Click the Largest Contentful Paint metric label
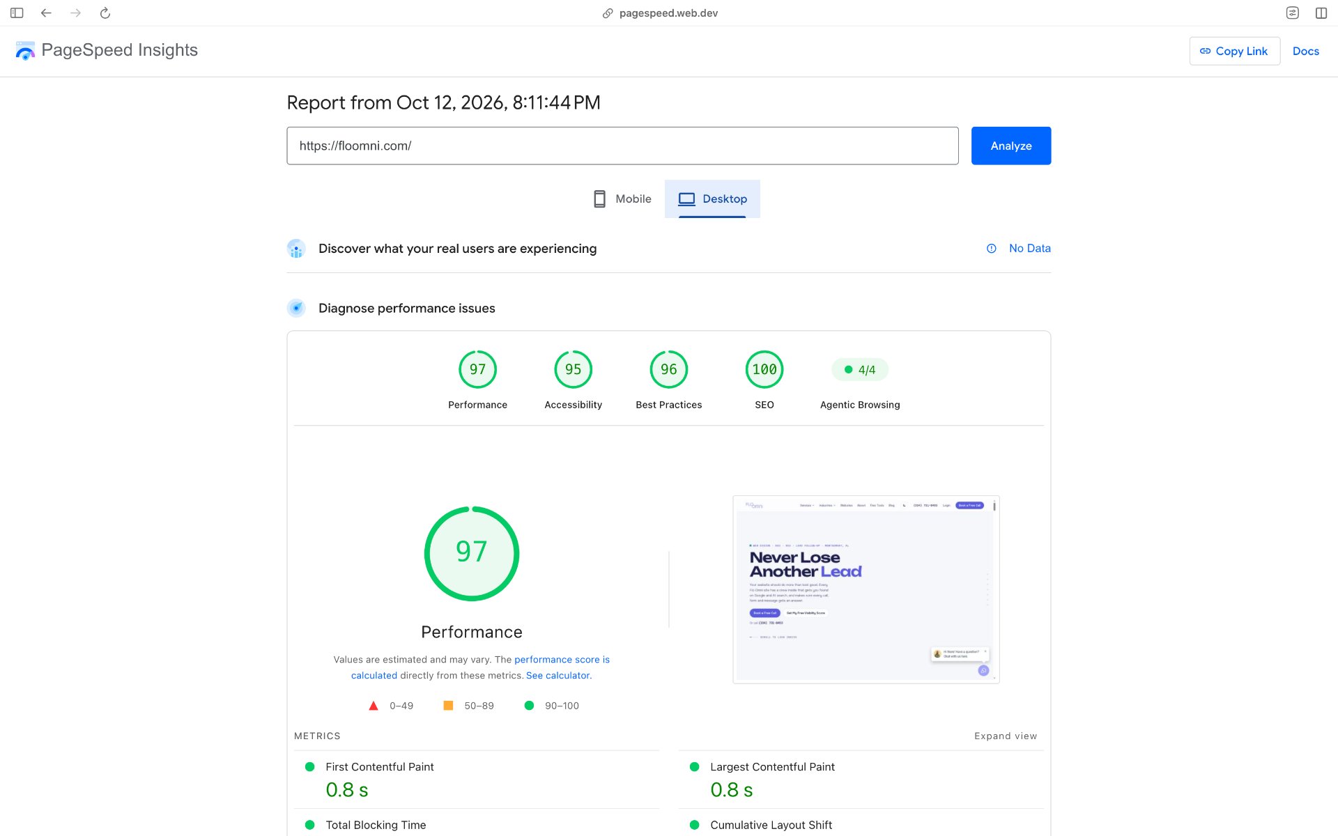The image size is (1338, 836). 772,767
